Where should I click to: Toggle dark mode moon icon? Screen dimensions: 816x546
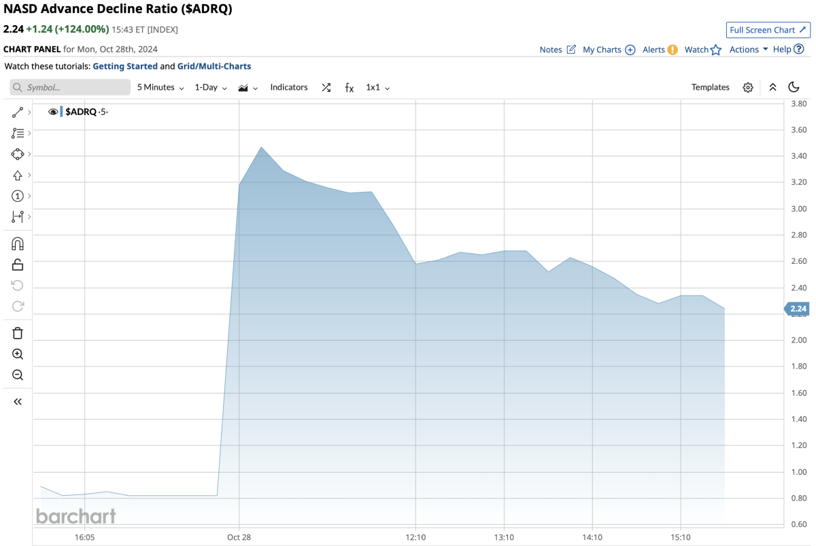(x=794, y=87)
